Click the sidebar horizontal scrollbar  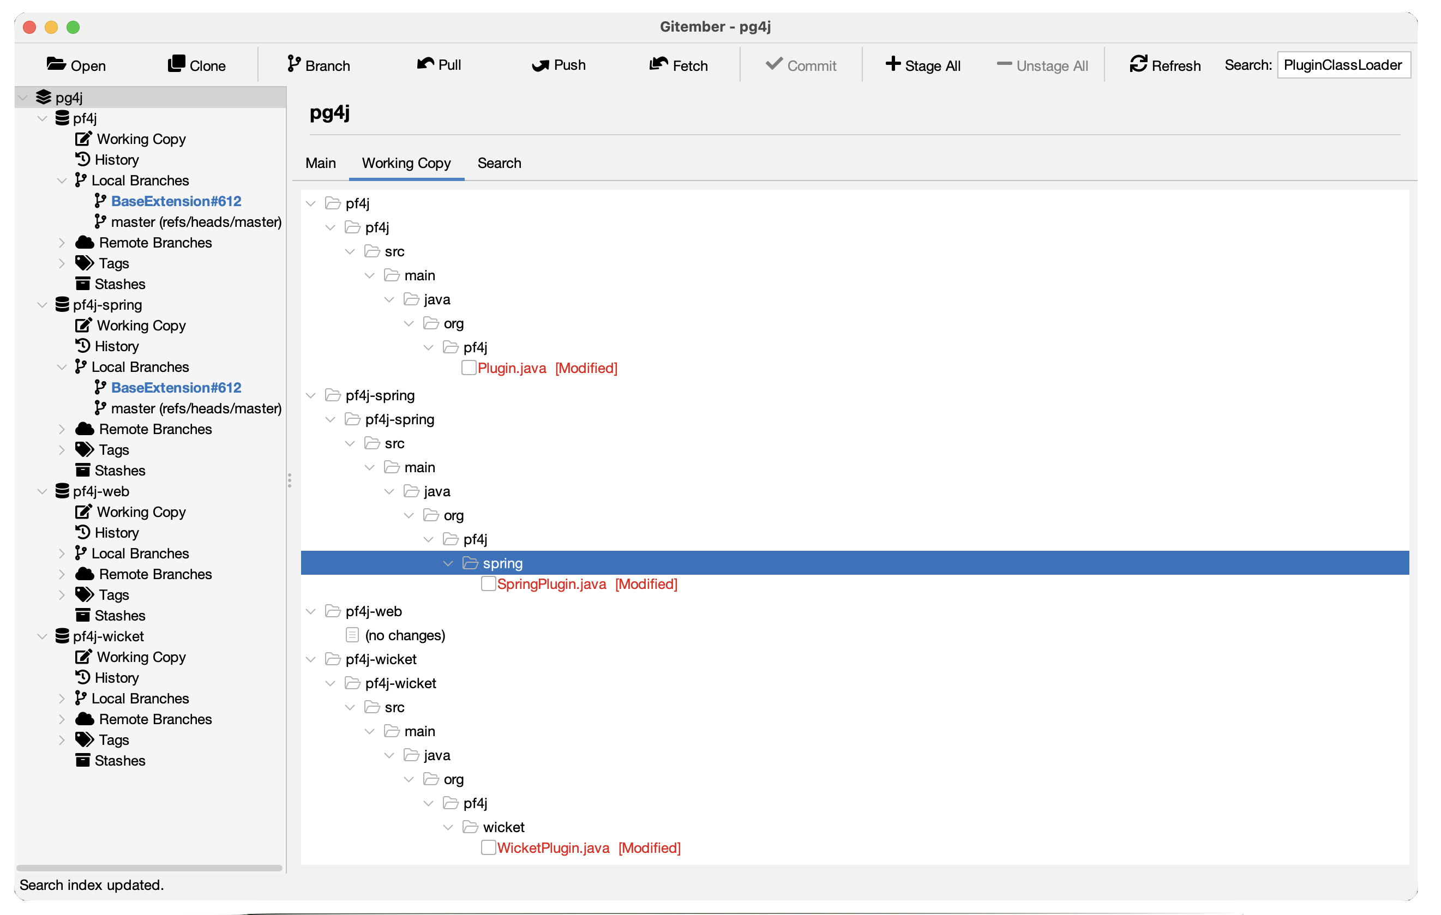[149, 868]
